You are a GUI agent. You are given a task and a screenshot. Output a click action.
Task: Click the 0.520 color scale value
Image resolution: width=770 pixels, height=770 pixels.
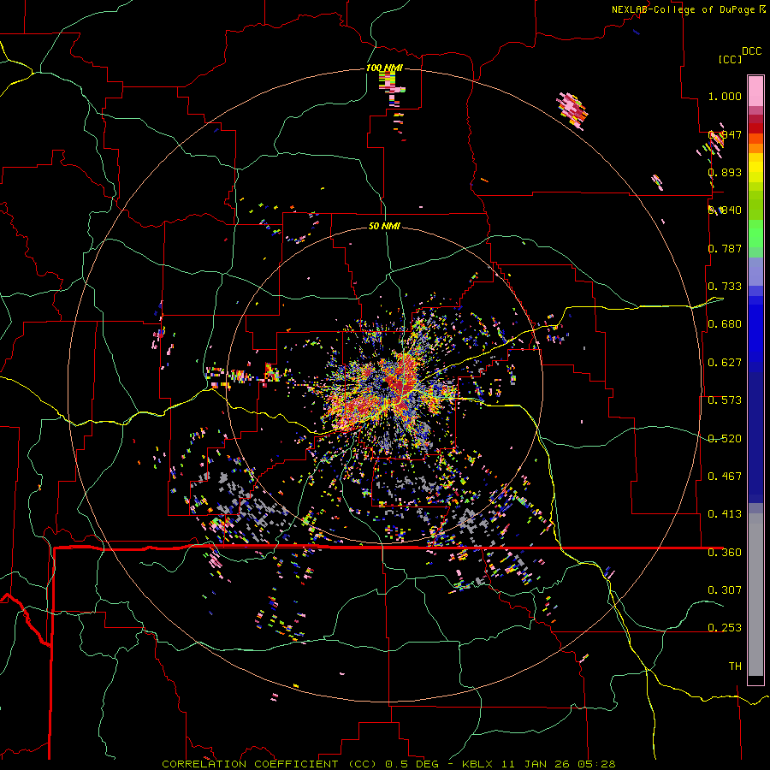[x=725, y=439]
